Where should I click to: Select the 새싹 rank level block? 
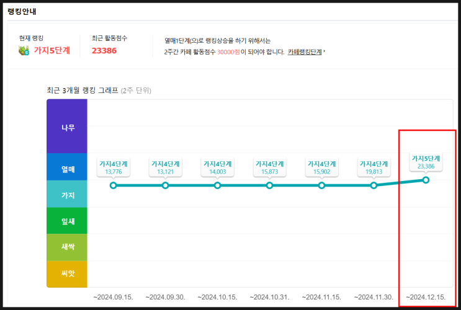[x=67, y=247]
